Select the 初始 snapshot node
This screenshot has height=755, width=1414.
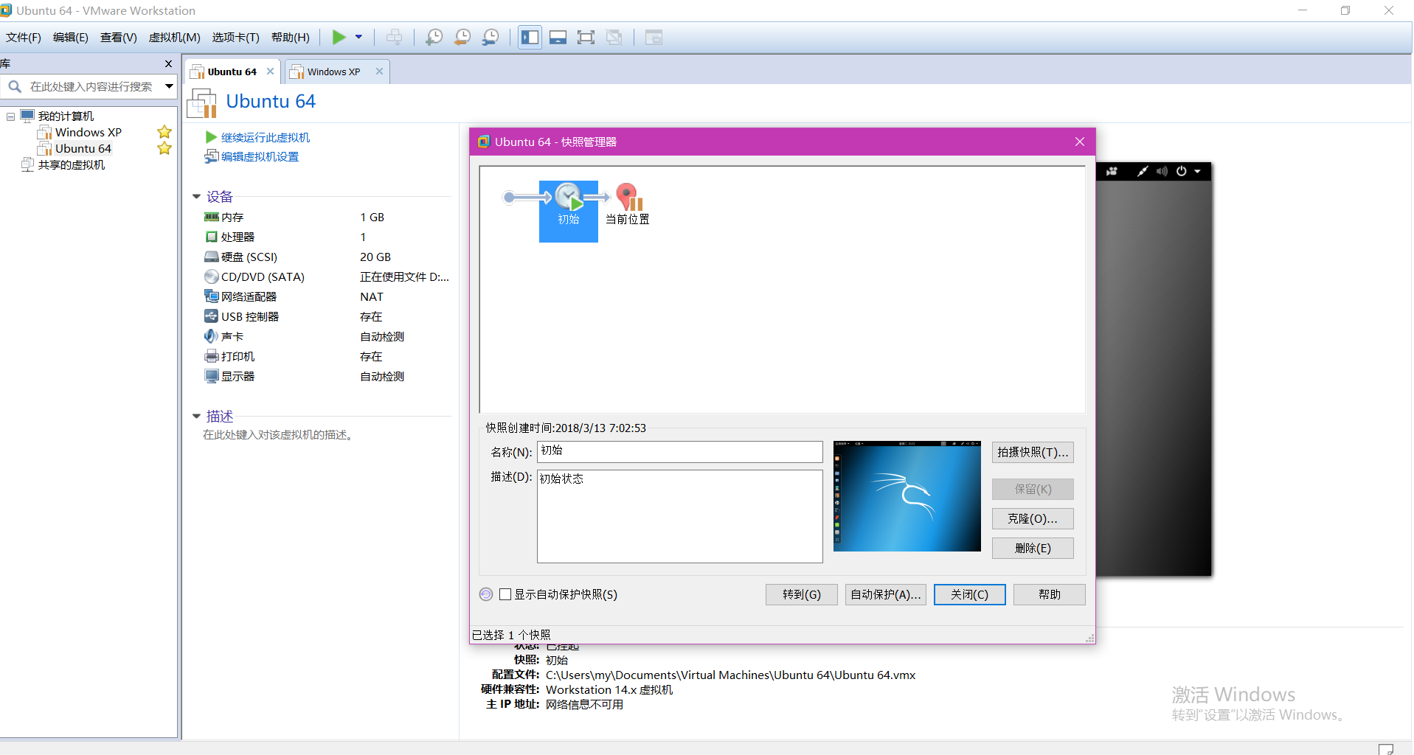(569, 211)
